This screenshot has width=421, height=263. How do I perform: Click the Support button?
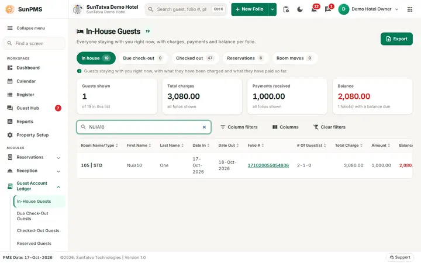[400, 257]
